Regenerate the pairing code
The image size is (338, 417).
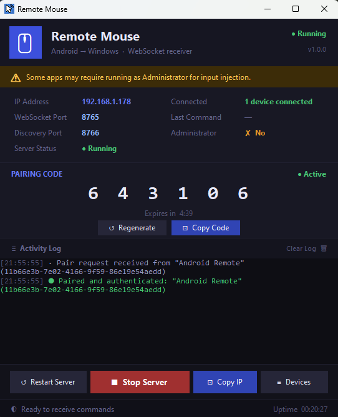[132, 228]
